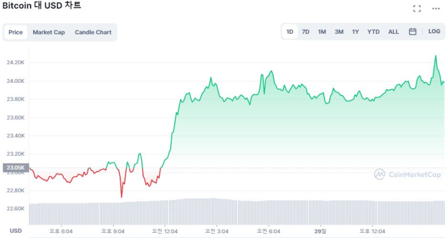Click the red price dip near 22.80K
The height and width of the screenshot is (238, 448).
[121, 196]
